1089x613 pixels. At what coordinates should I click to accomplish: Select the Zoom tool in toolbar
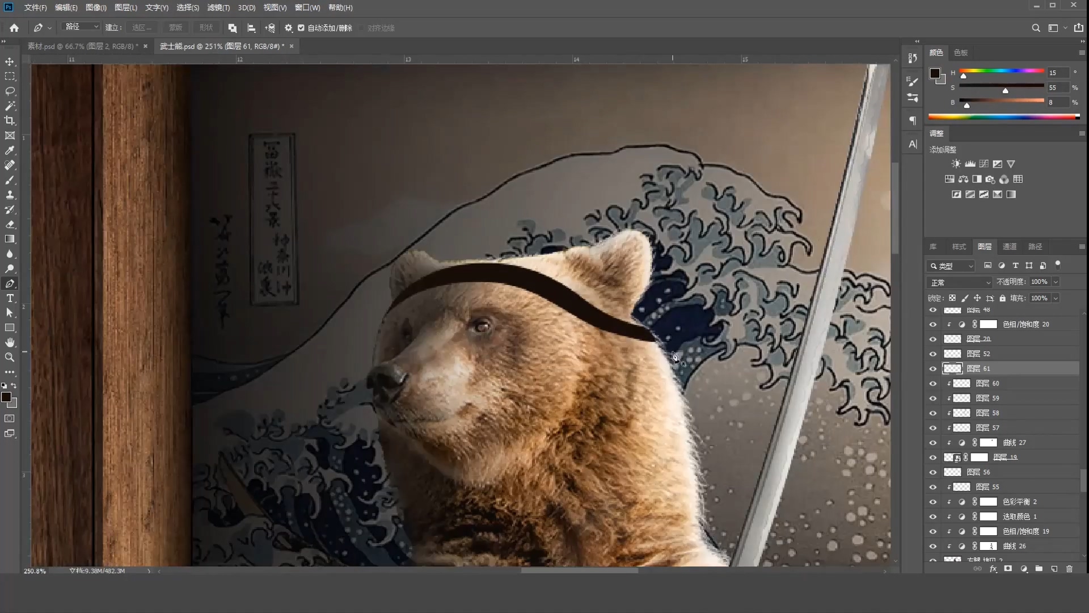pyautogui.click(x=10, y=357)
